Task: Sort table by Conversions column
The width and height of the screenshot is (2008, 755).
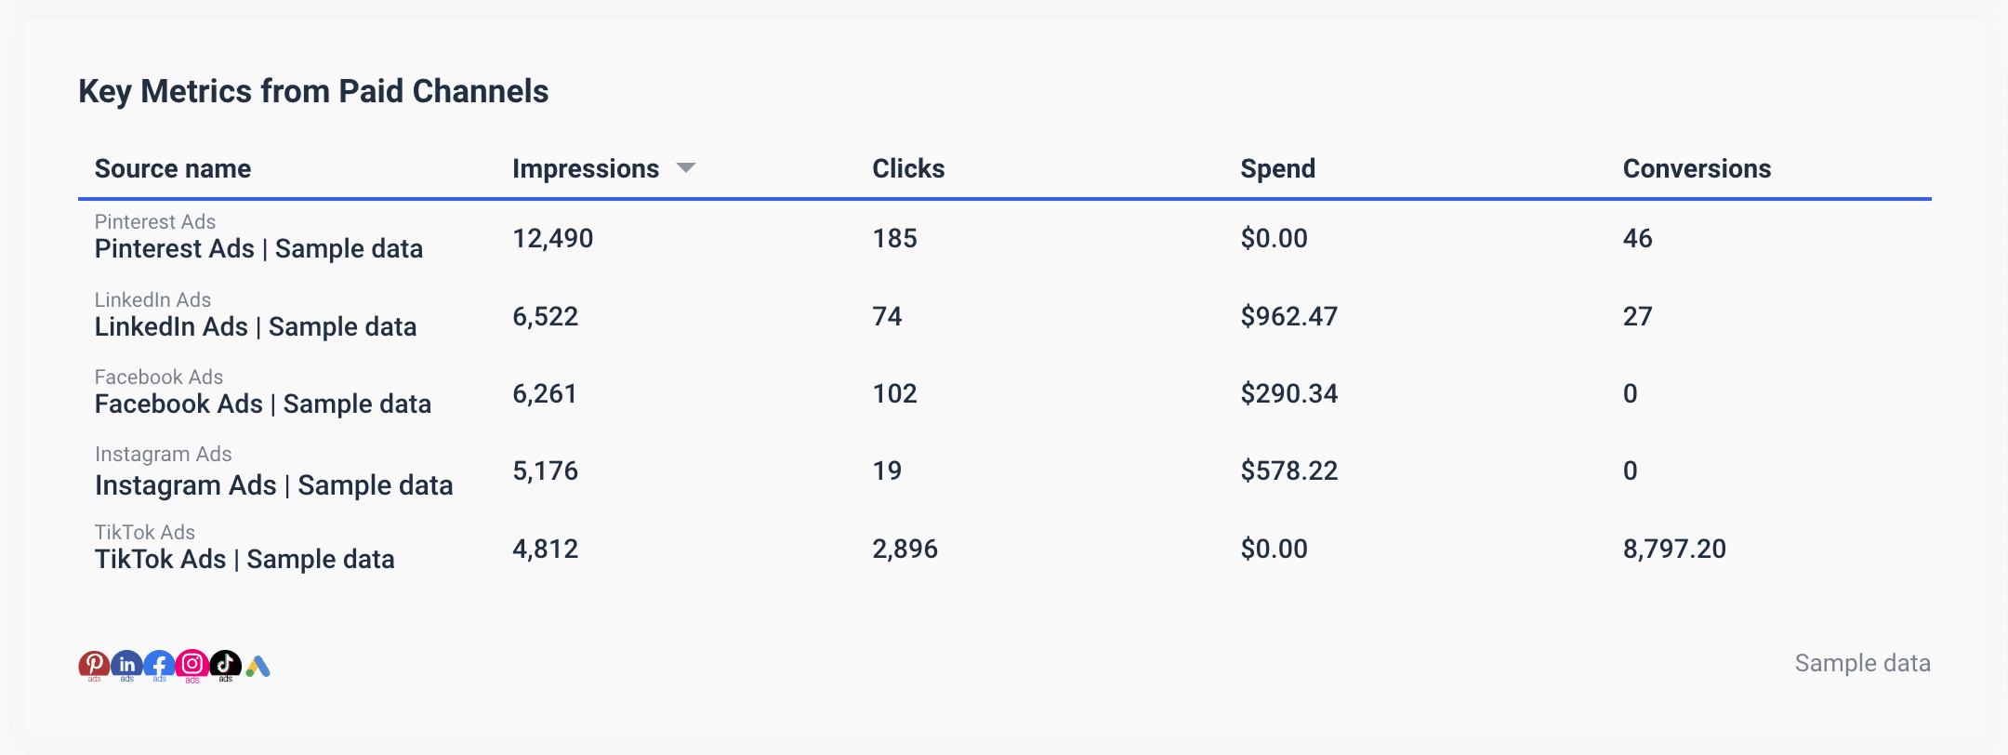Action: 1697,168
